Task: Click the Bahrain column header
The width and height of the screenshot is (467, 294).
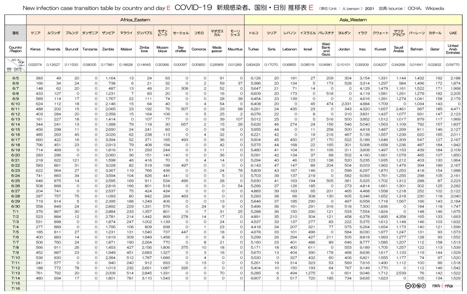Action: [x=417, y=49]
